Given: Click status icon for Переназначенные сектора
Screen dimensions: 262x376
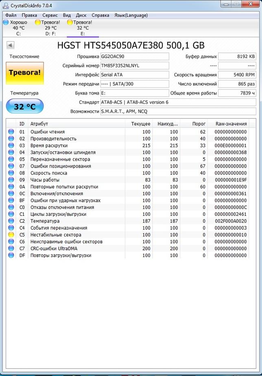Looking at the screenshot, I should [11, 159].
